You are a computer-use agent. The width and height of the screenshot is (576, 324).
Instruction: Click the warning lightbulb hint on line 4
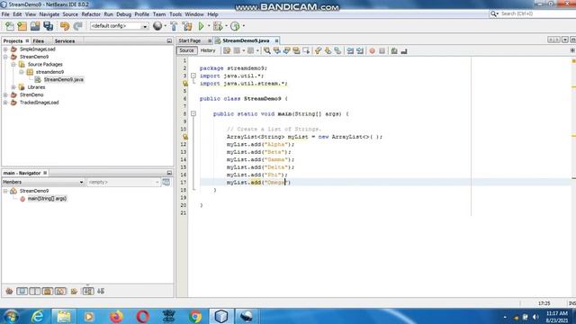pyautogui.click(x=185, y=84)
